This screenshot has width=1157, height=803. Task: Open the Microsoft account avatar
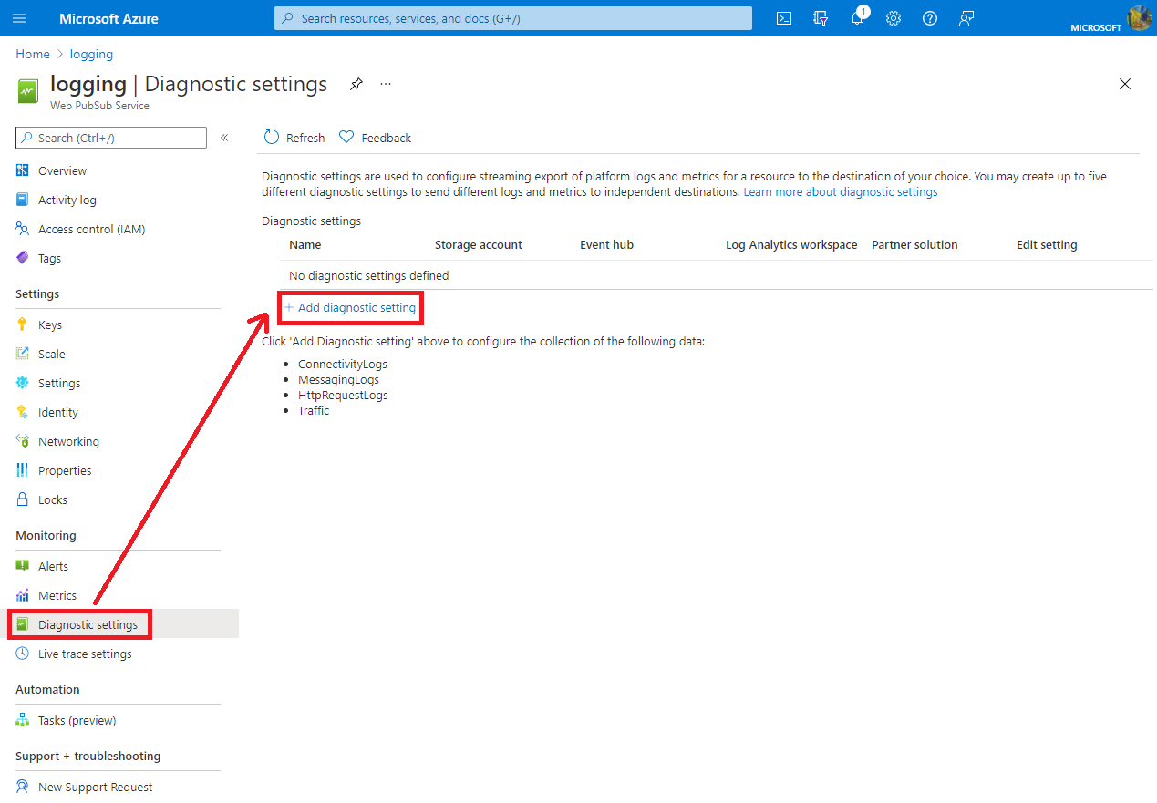pos(1139,18)
